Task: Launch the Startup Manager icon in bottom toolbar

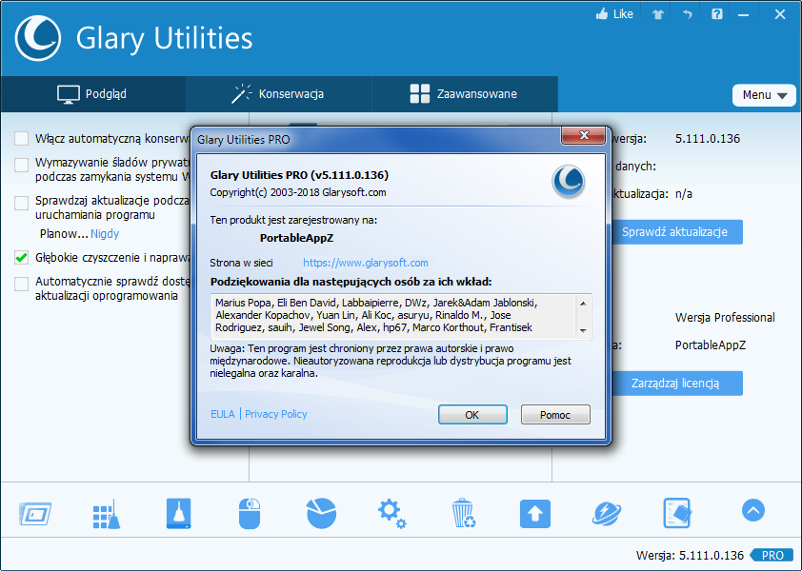Action: click(x=35, y=514)
